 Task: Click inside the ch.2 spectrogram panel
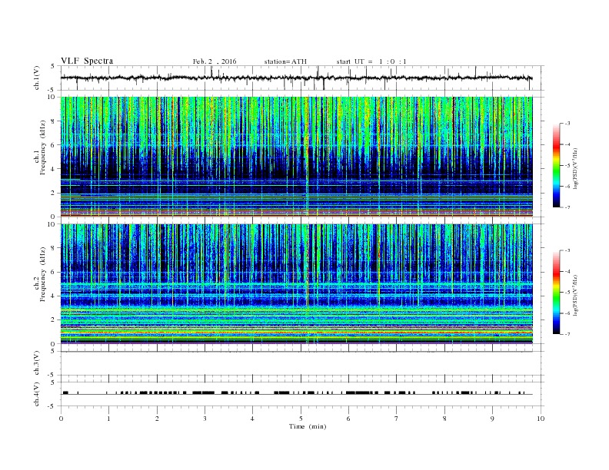click(296, 284)
